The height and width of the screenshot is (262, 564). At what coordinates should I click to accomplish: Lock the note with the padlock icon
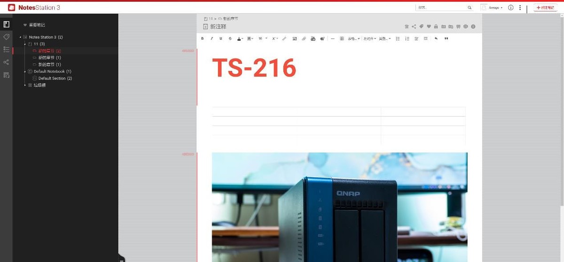pyautogui.click(x=436, y=27)
